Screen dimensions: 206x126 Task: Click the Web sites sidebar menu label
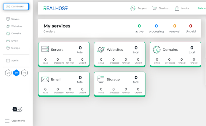coord(17,26)
